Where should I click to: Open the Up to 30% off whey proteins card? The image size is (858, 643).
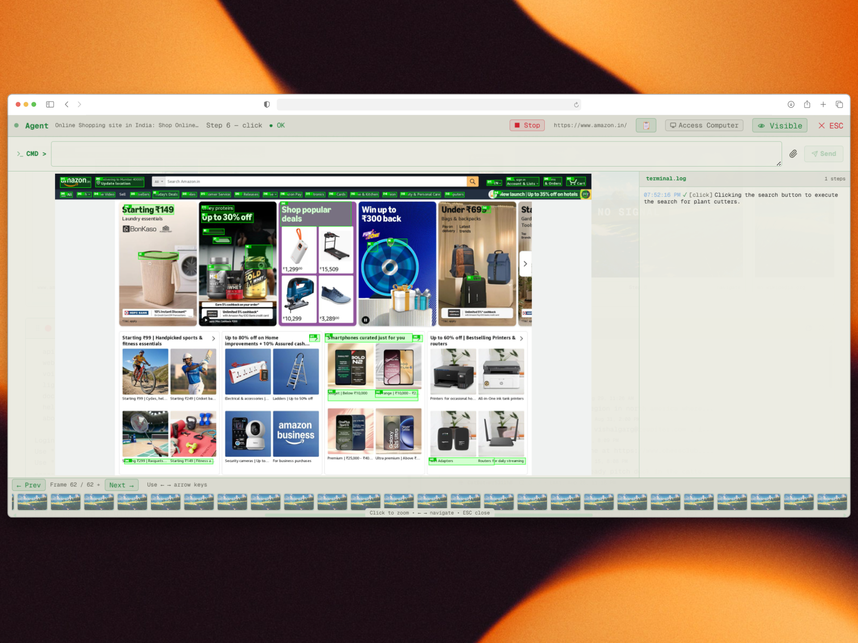pyautogui.click(x=238, y=263)
